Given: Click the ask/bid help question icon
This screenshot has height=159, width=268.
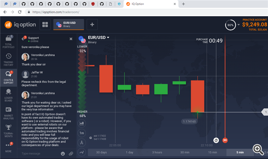Looking at the screenshot, I should coord(91,138).
